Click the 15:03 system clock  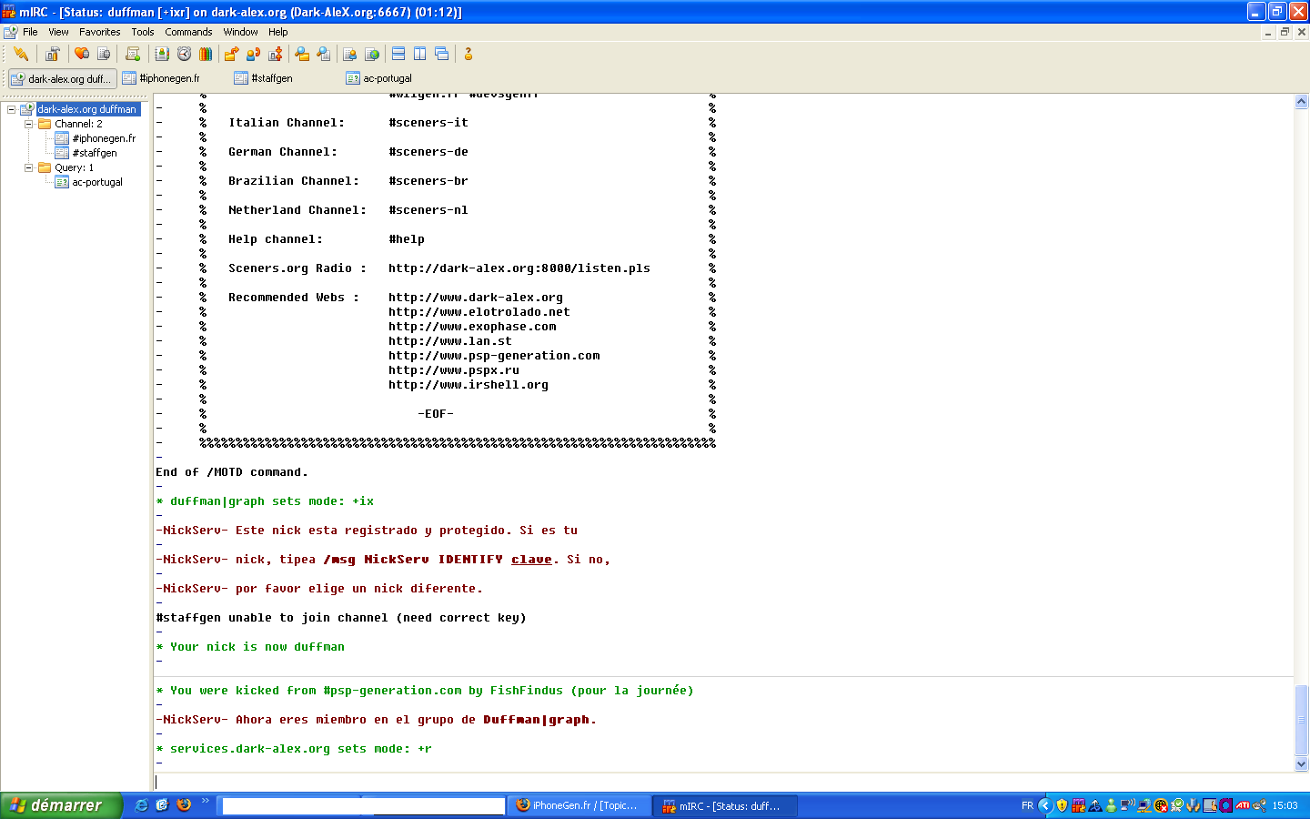[1285, 805]
